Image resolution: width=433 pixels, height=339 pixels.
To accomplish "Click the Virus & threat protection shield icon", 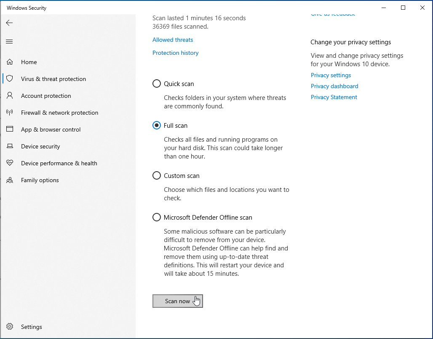I will (10, 79).
